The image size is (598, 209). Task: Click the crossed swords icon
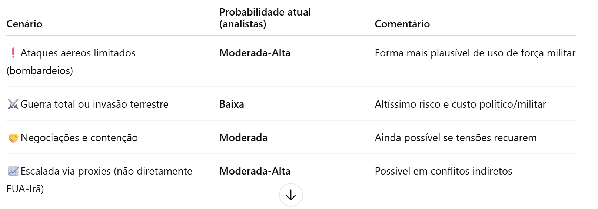tap(13, 104)
